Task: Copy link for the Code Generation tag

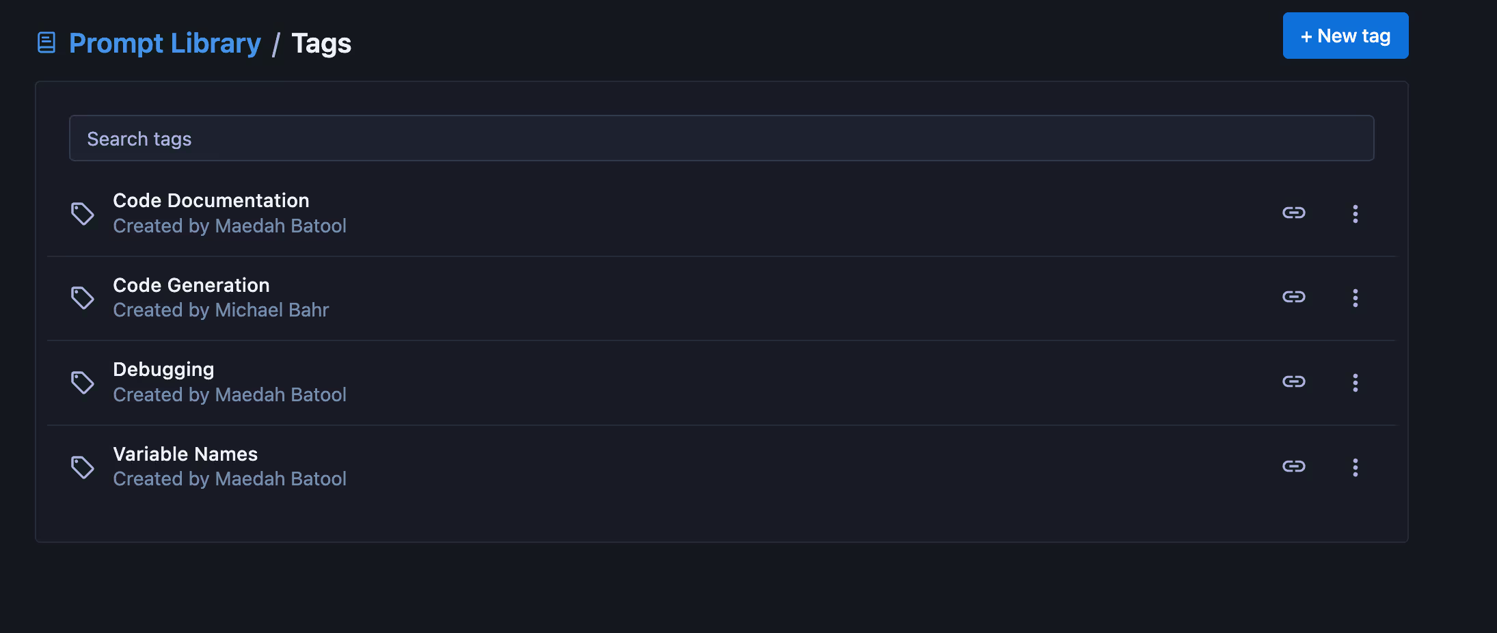Action: point(1294,297)
